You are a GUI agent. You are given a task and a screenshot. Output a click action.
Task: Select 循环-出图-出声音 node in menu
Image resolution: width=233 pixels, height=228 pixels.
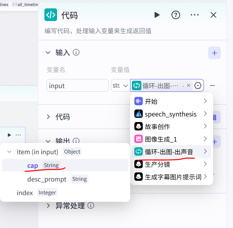tap(172, 151)
